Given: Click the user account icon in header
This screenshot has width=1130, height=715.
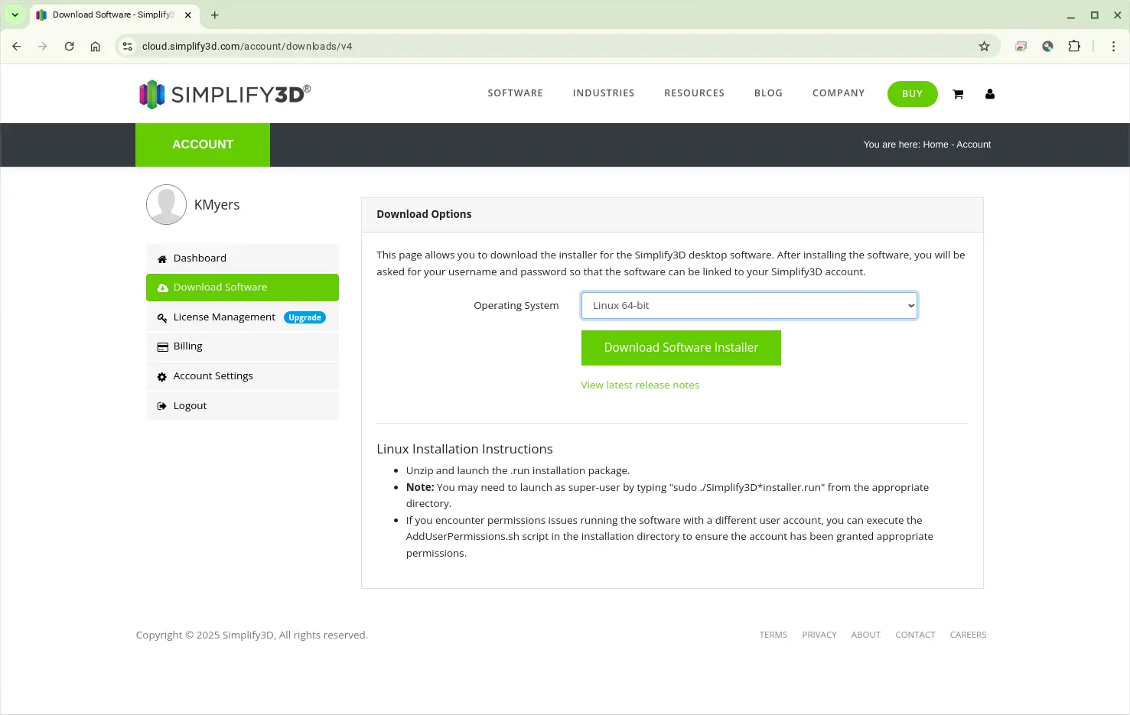Looking at the screenshot, I should coord(989,94).
